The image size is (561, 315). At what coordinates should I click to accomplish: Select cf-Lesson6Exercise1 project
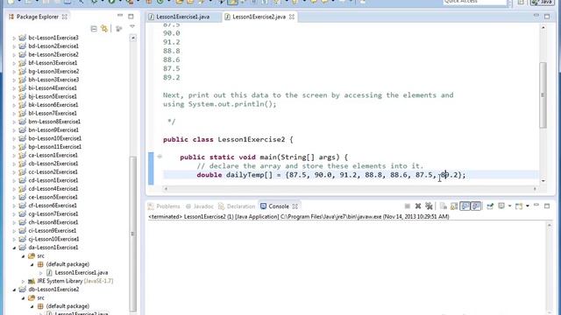[x=53, y=206]
